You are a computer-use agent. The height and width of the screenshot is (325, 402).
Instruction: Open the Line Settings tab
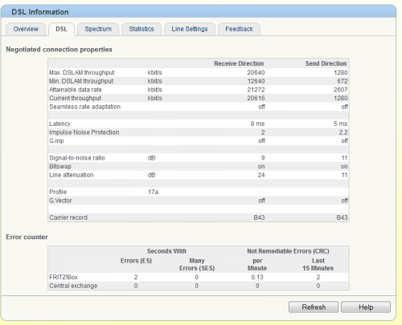pos(190,29)
